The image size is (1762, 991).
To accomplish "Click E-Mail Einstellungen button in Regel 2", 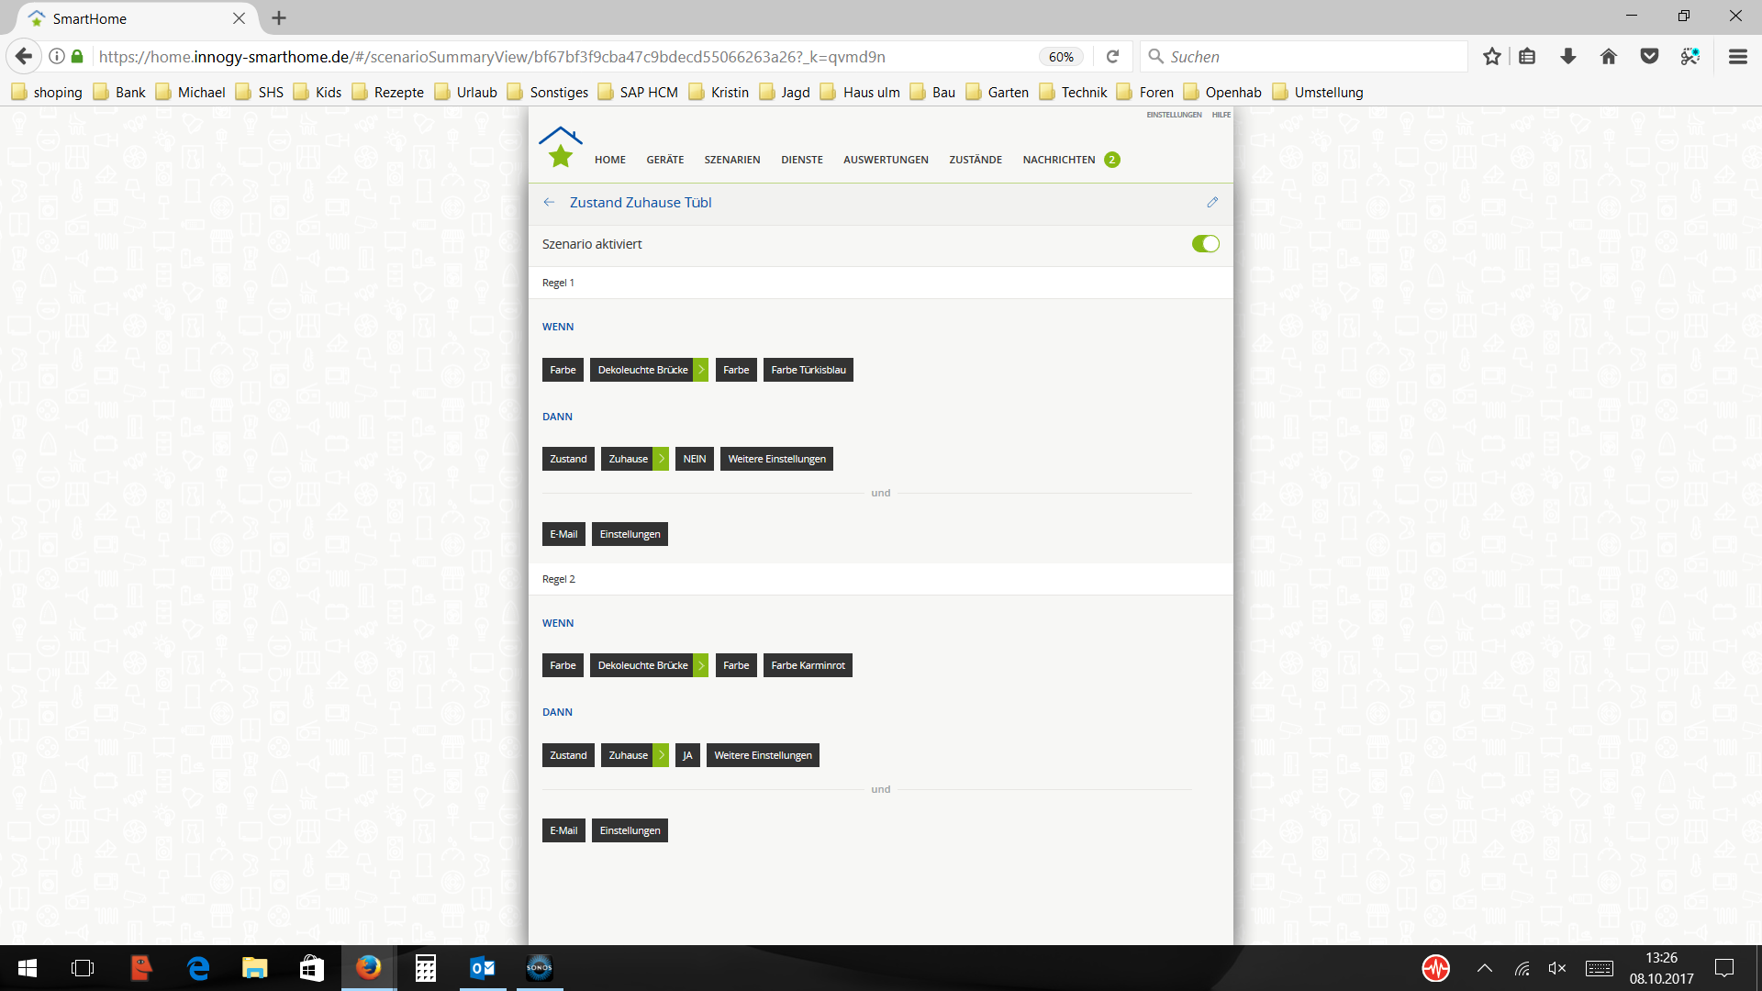I will coord(630,830).
